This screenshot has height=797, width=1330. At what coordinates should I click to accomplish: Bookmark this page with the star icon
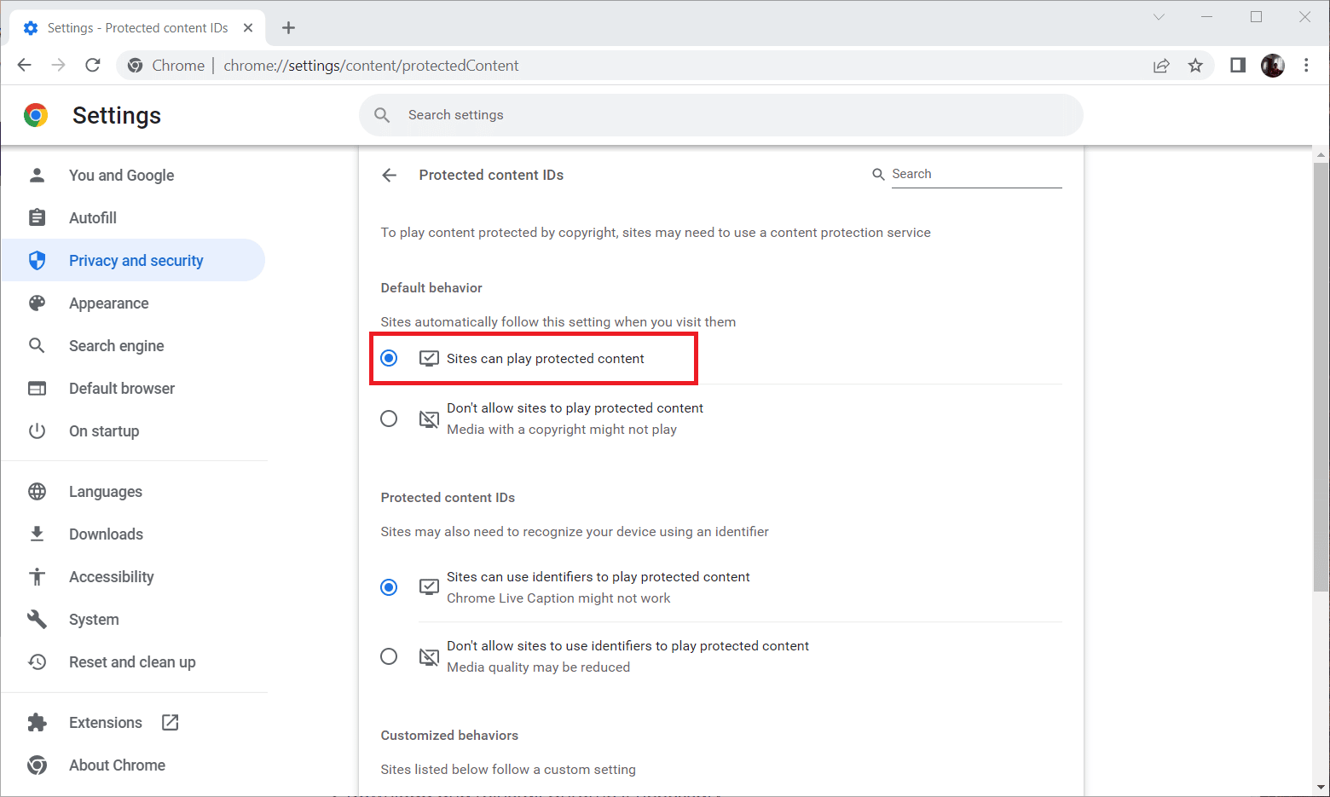click(1195, 66)
